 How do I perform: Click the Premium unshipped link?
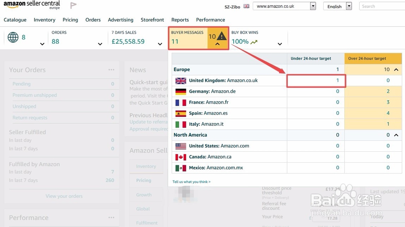34,95
